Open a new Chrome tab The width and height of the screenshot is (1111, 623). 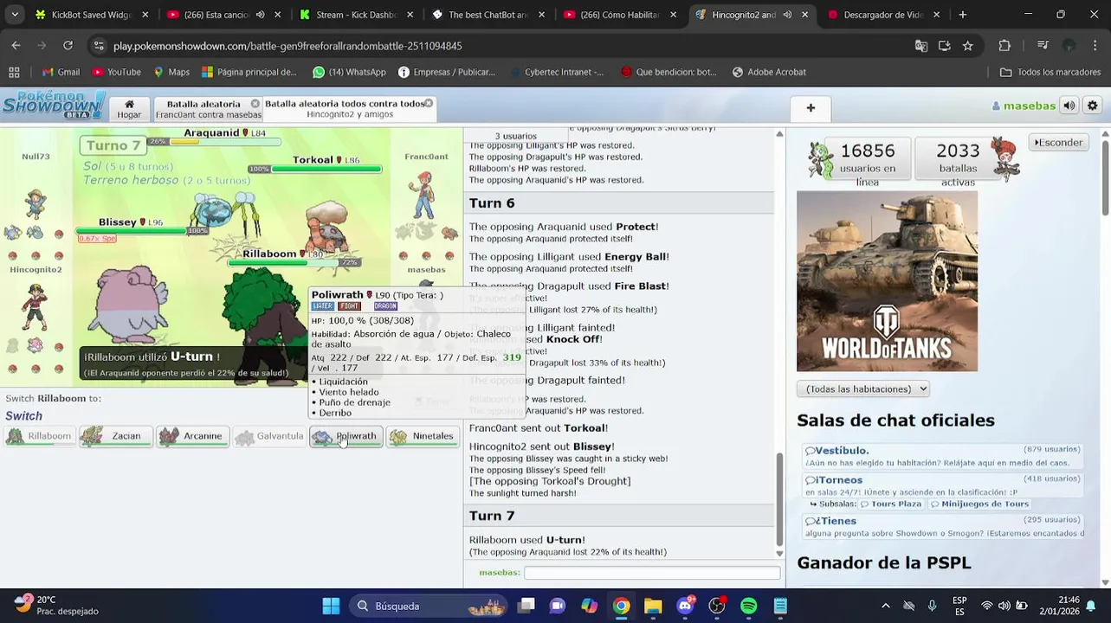[x=962, y=15]
